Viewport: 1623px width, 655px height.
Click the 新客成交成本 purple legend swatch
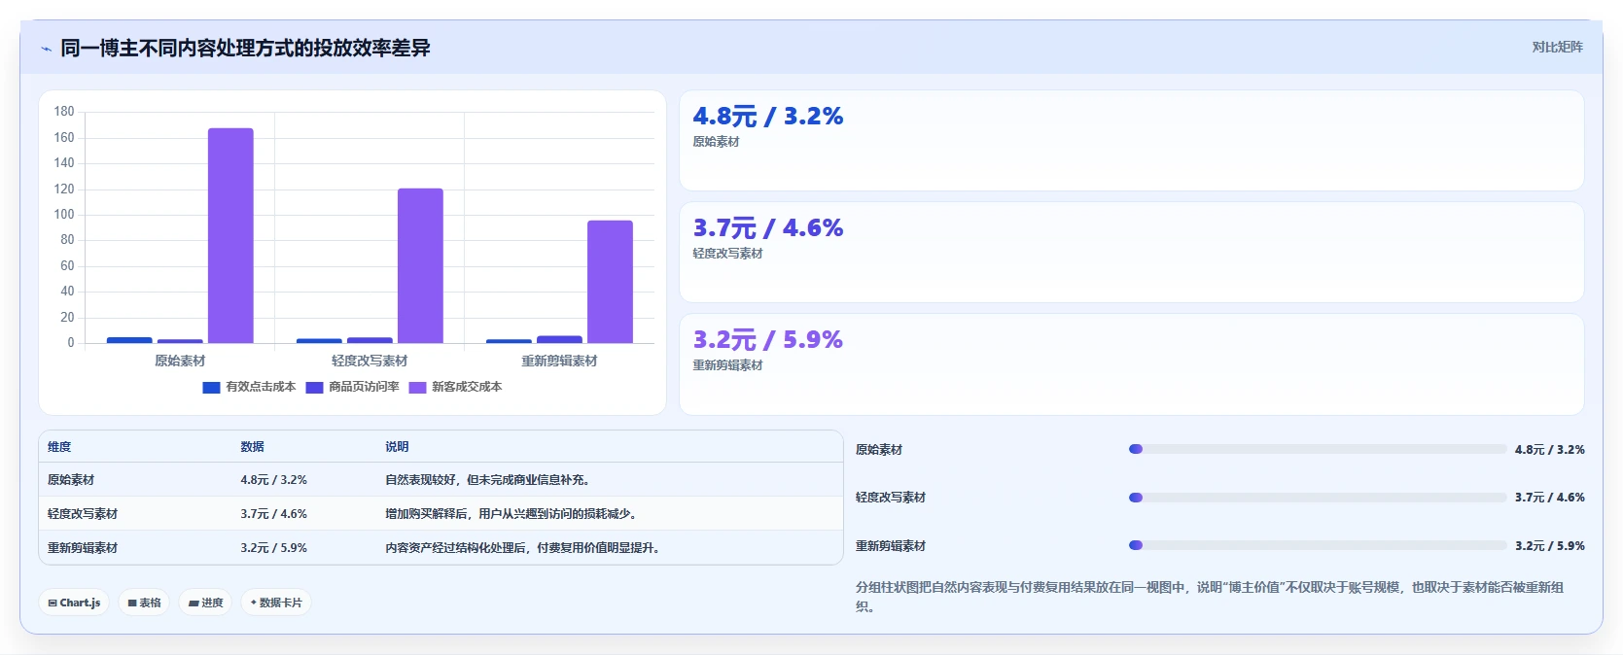click(417, 387)
